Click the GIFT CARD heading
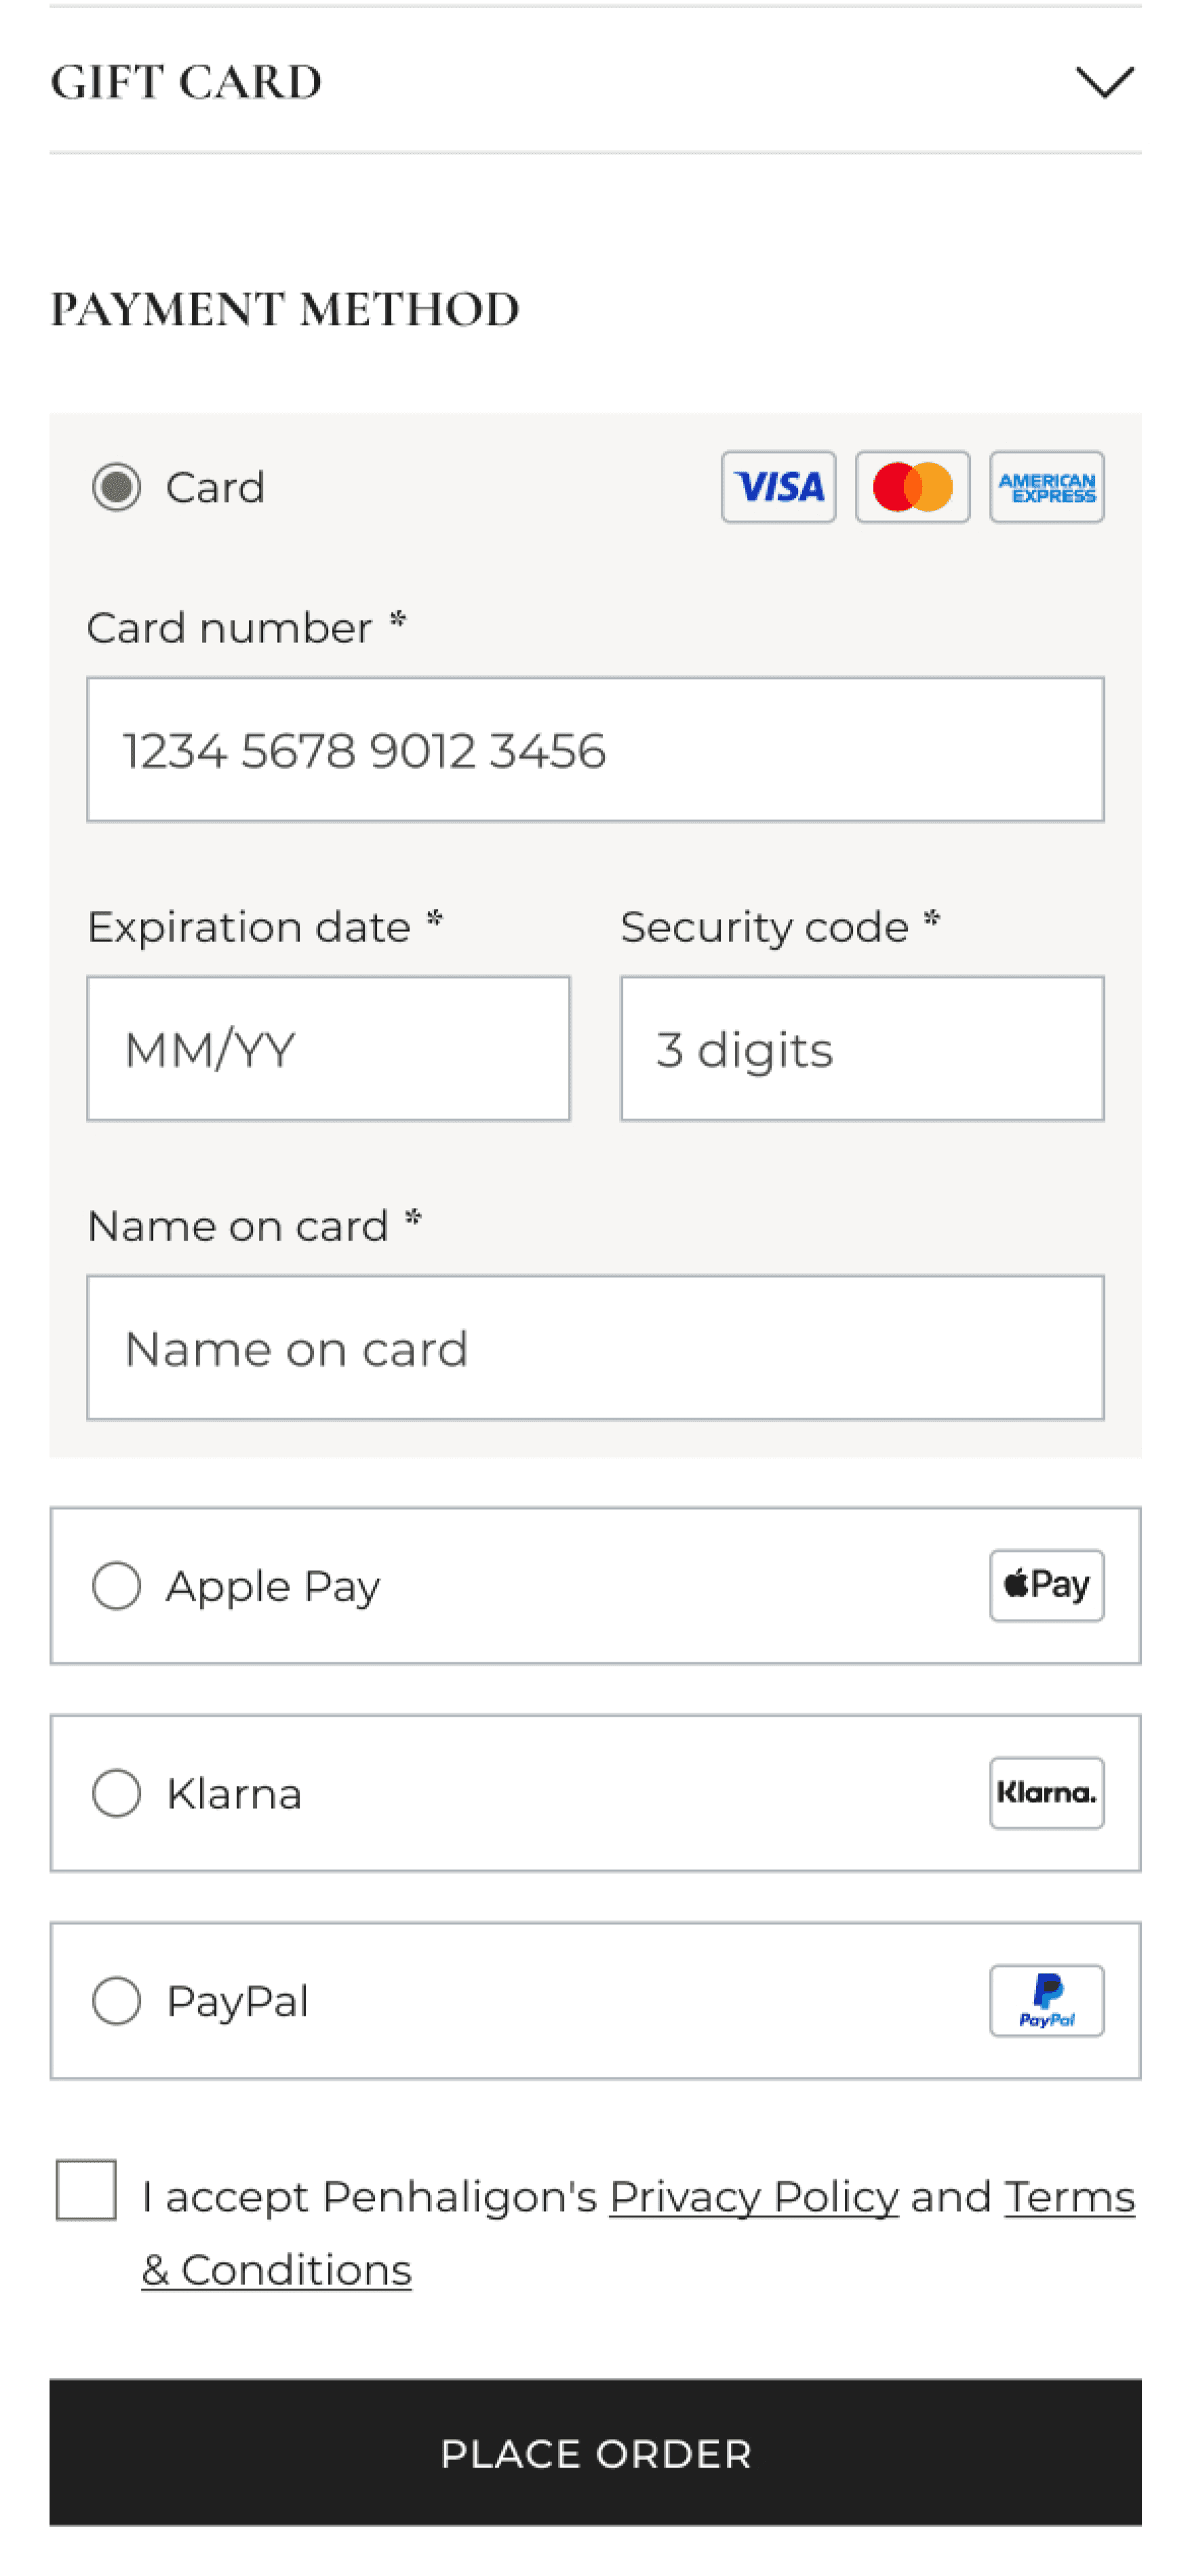Image resolution: width=1190 pixels, height=2576 pixels. click(186, 82)
